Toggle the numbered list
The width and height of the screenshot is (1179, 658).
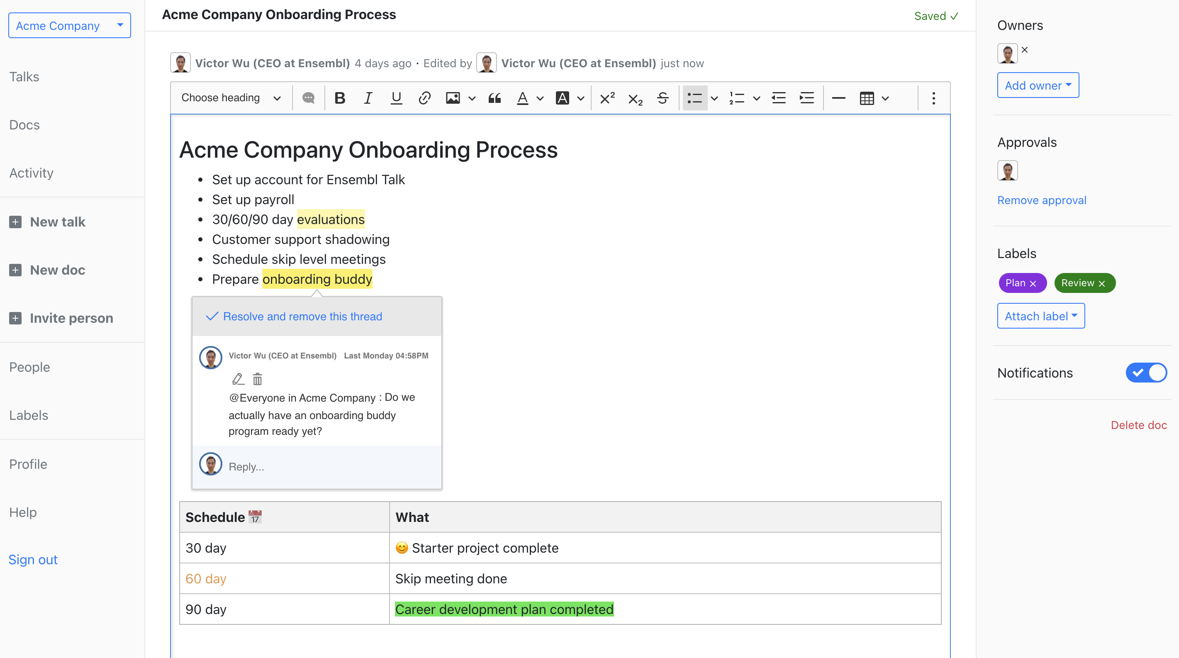[736, 98]
